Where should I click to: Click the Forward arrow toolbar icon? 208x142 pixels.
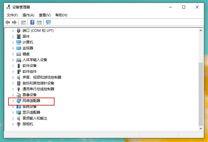(x=14, y=22)
